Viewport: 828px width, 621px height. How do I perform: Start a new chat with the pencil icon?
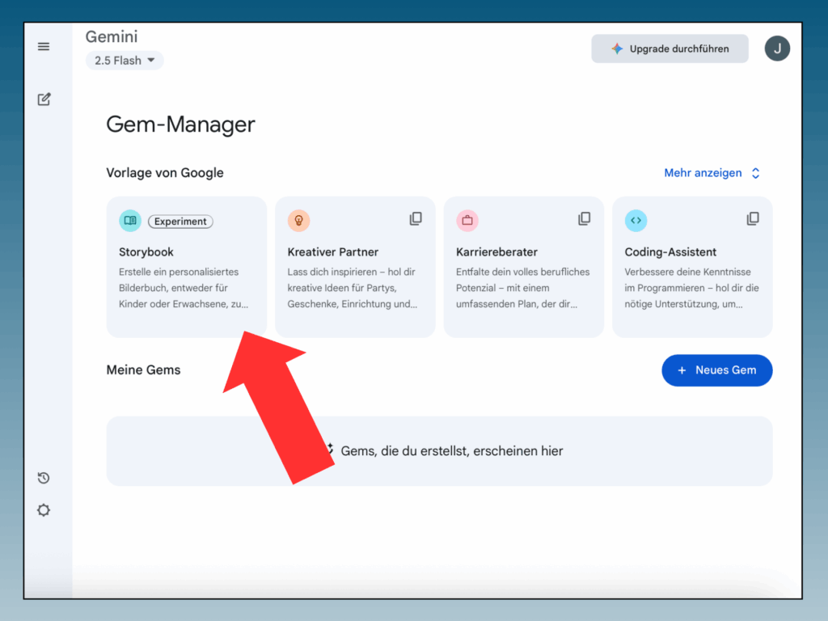(x=44, y=99)
